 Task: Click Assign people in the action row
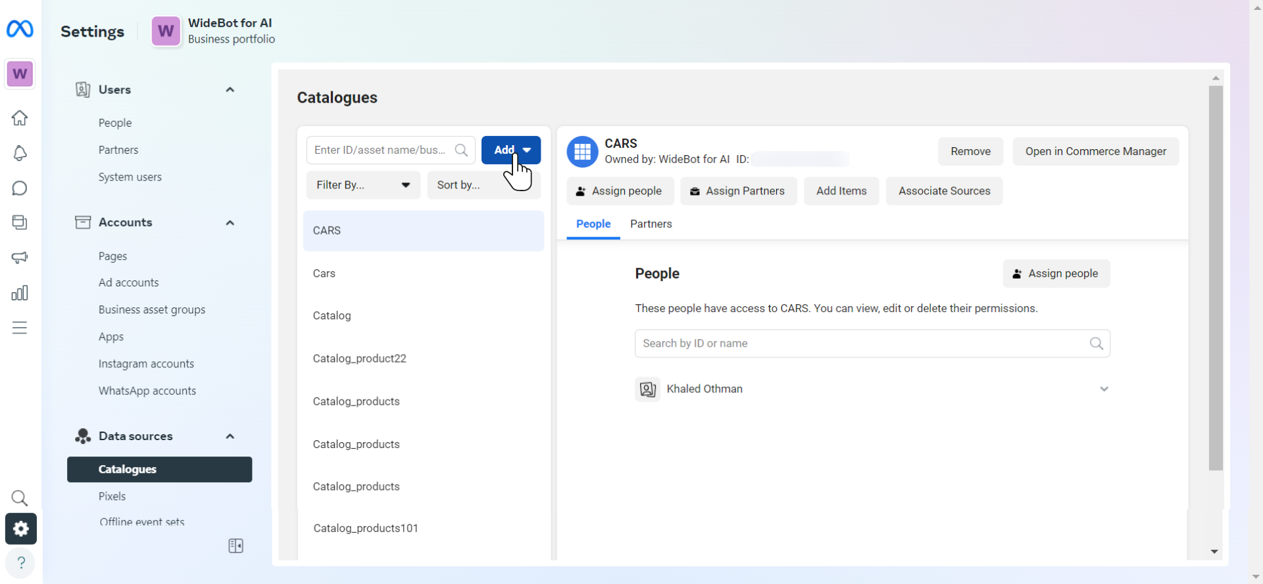[620, 191]
